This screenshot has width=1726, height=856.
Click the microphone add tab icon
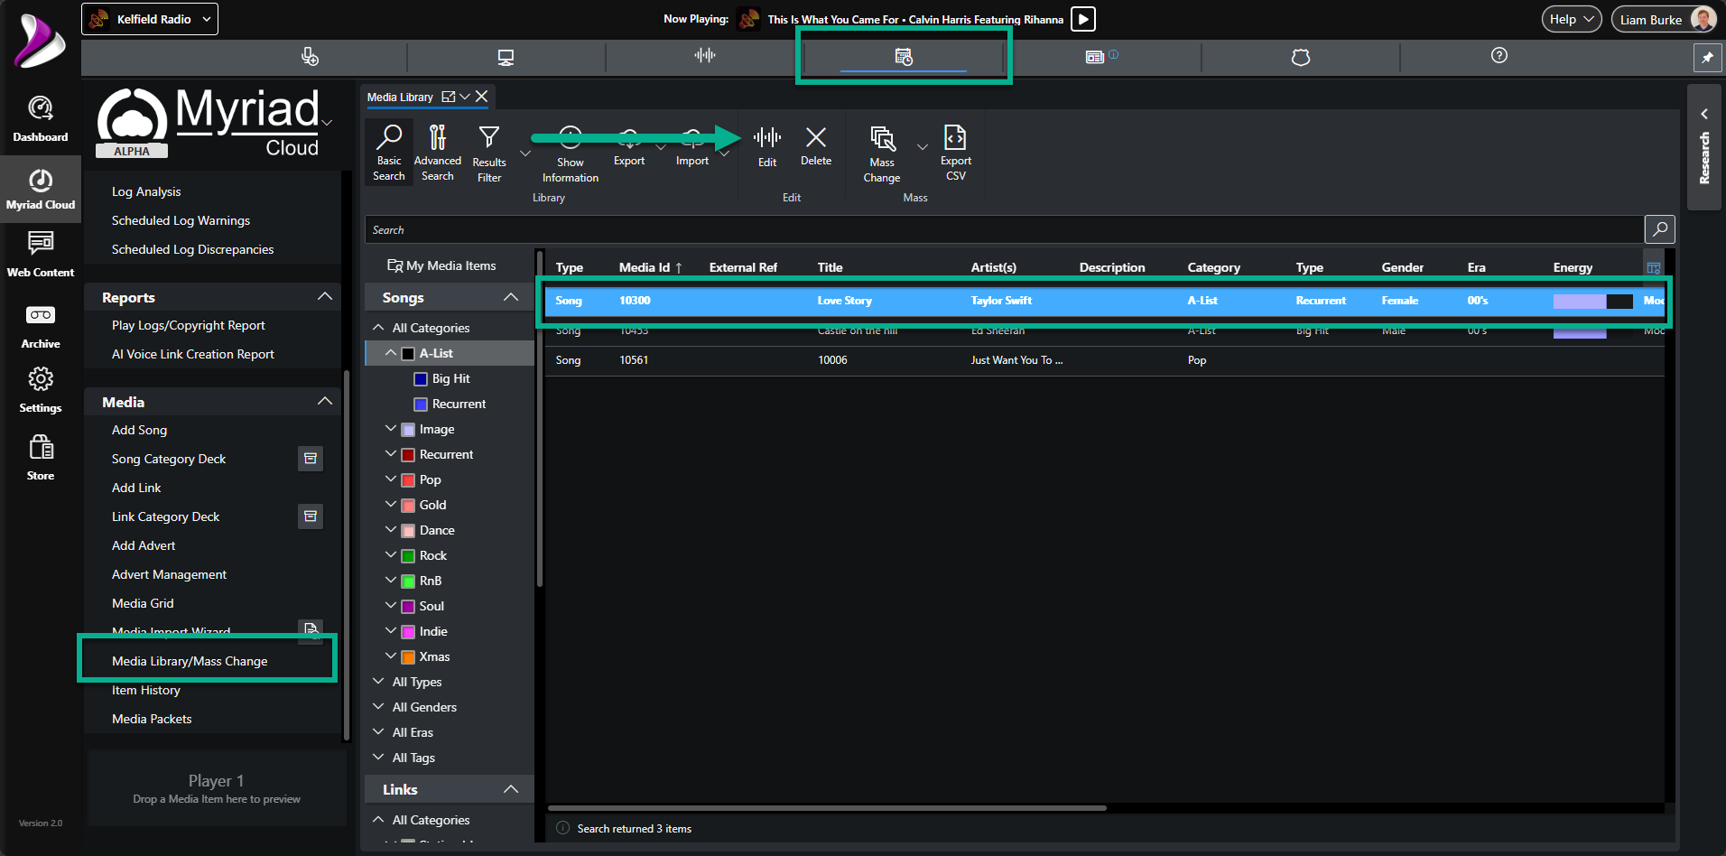310,57
